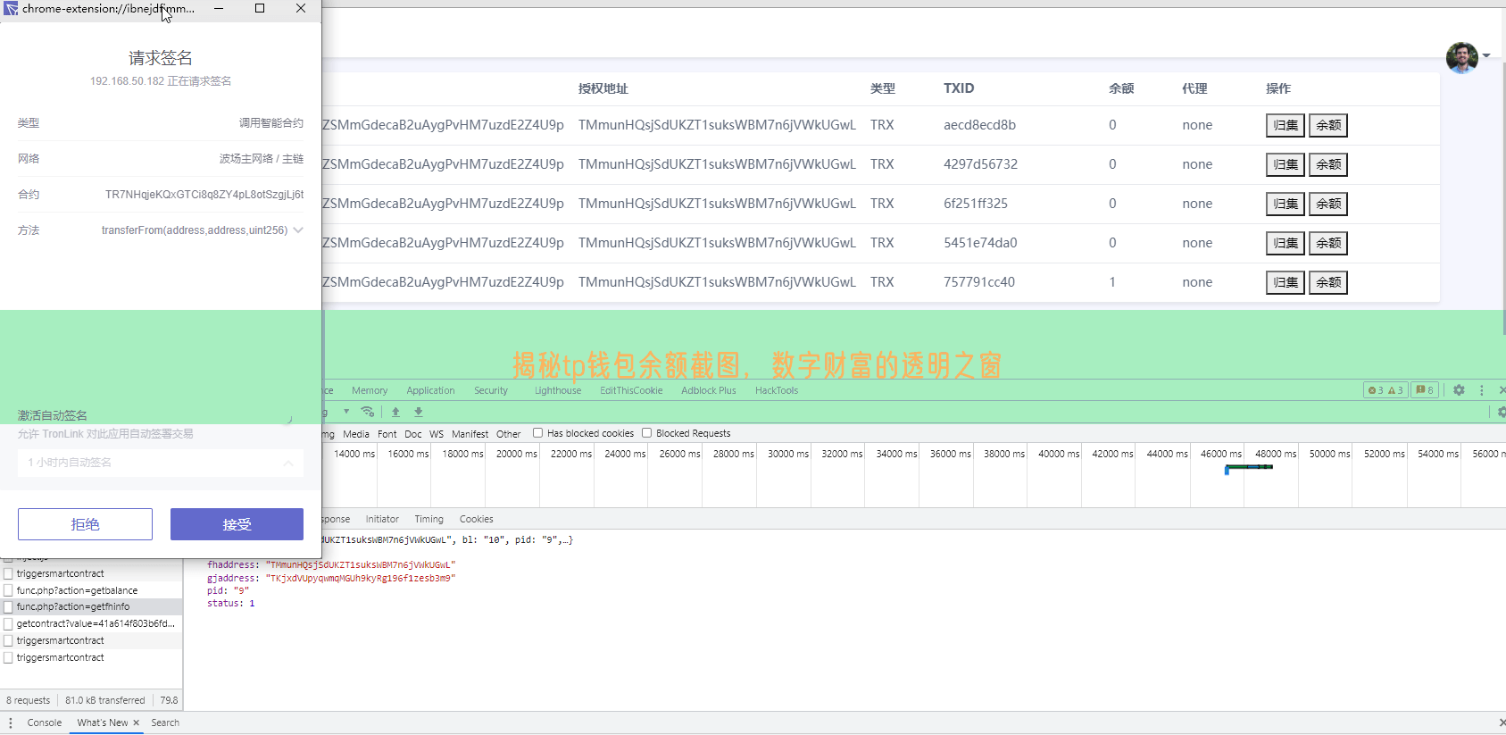The width and height of the screenshot is (1506, 735).
Task: Toggle Has blocked cookies checkbox
Action: [x=537, y=433]
